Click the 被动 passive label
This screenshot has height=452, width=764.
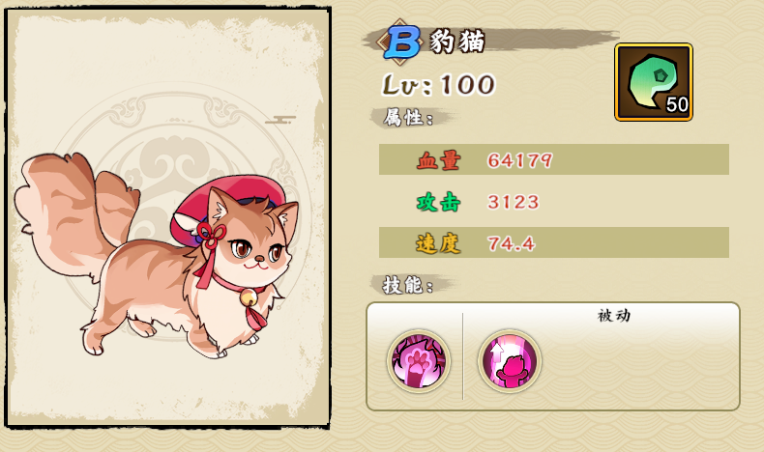(614, 316)
